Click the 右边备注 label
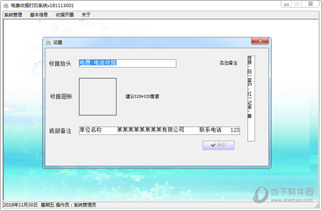 pos(228,63)
